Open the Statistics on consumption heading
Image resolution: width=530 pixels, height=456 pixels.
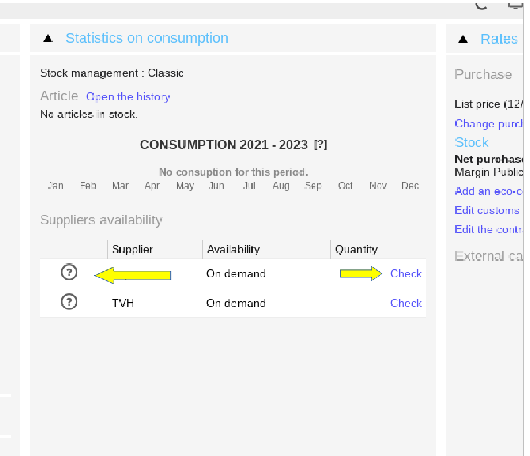click(x=147, y=38)
